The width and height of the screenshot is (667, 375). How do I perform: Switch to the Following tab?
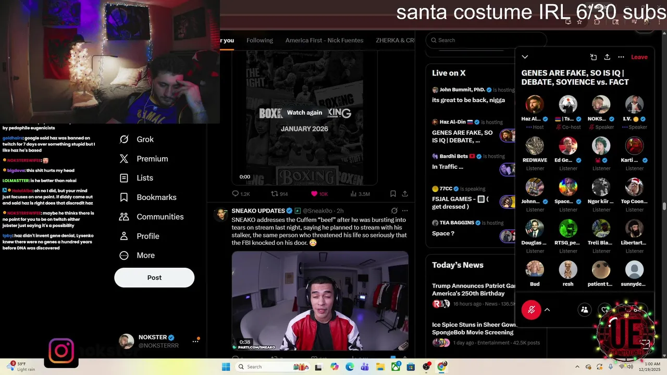pyautogui.click(x=260, y=41)
